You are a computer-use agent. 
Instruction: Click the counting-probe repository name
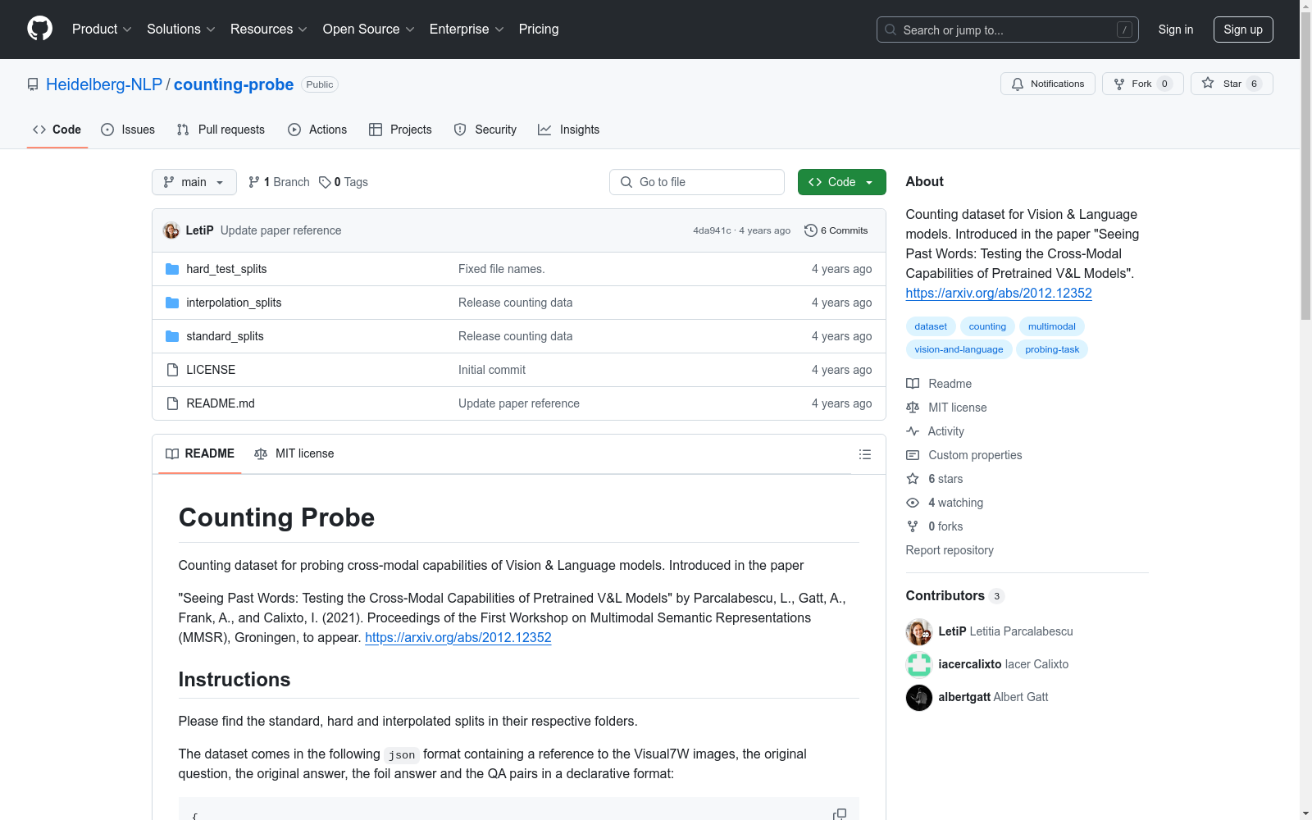click(x=234, y=84)
